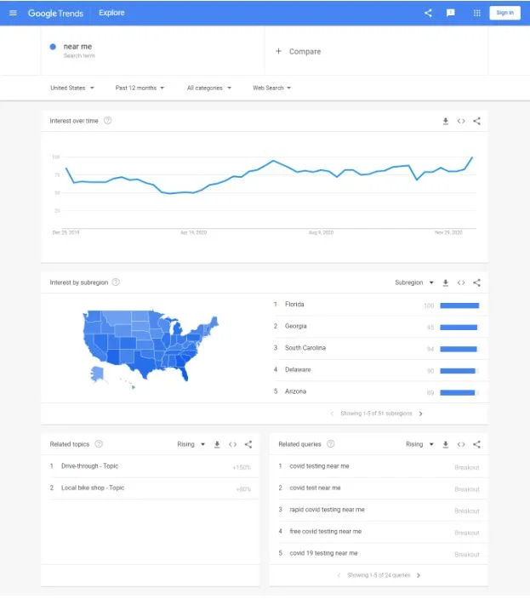Viewport: 530px width, 599px height.
Task: Switch to the Explore section
Action: [111, 13]
